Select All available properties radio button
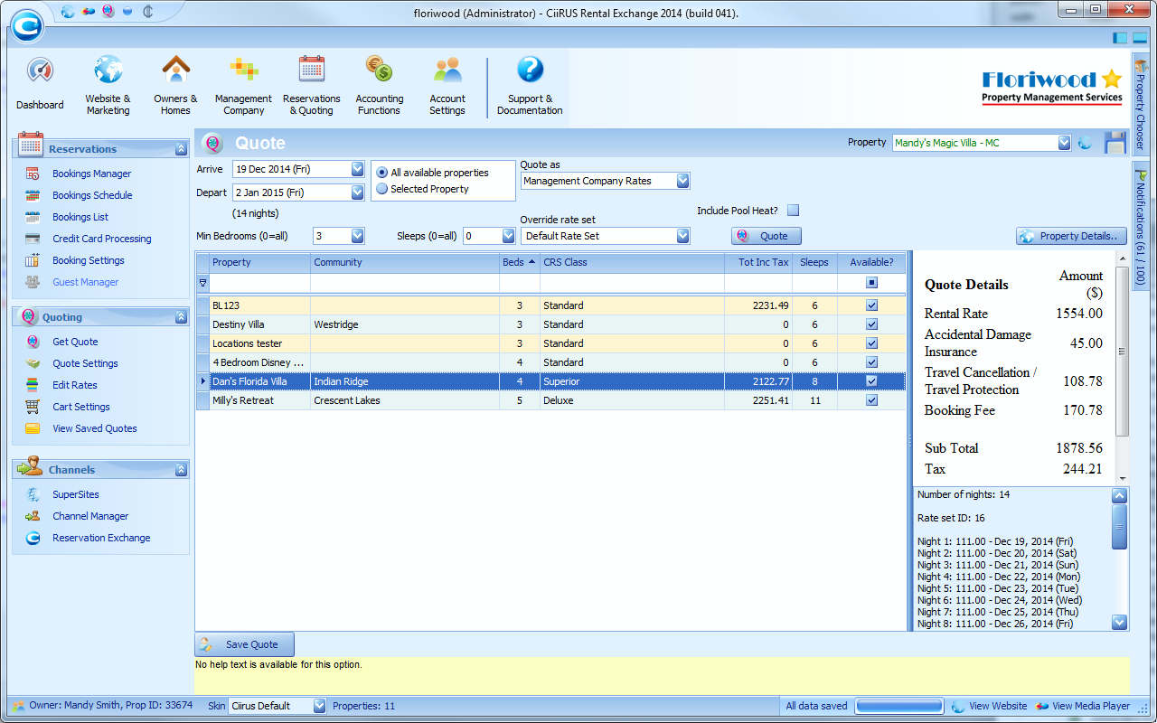The width and height of the screenshot is (1157, 723). 381,173
